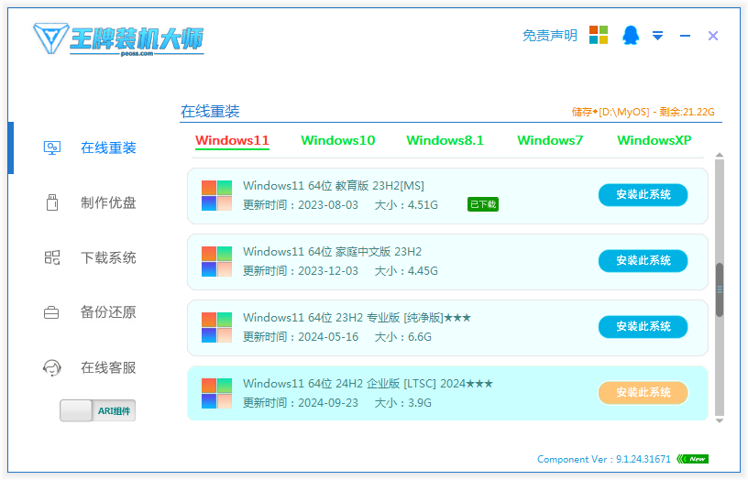
Task: Close the 王牌装机大师 window
Action: [x=713, y=36]
